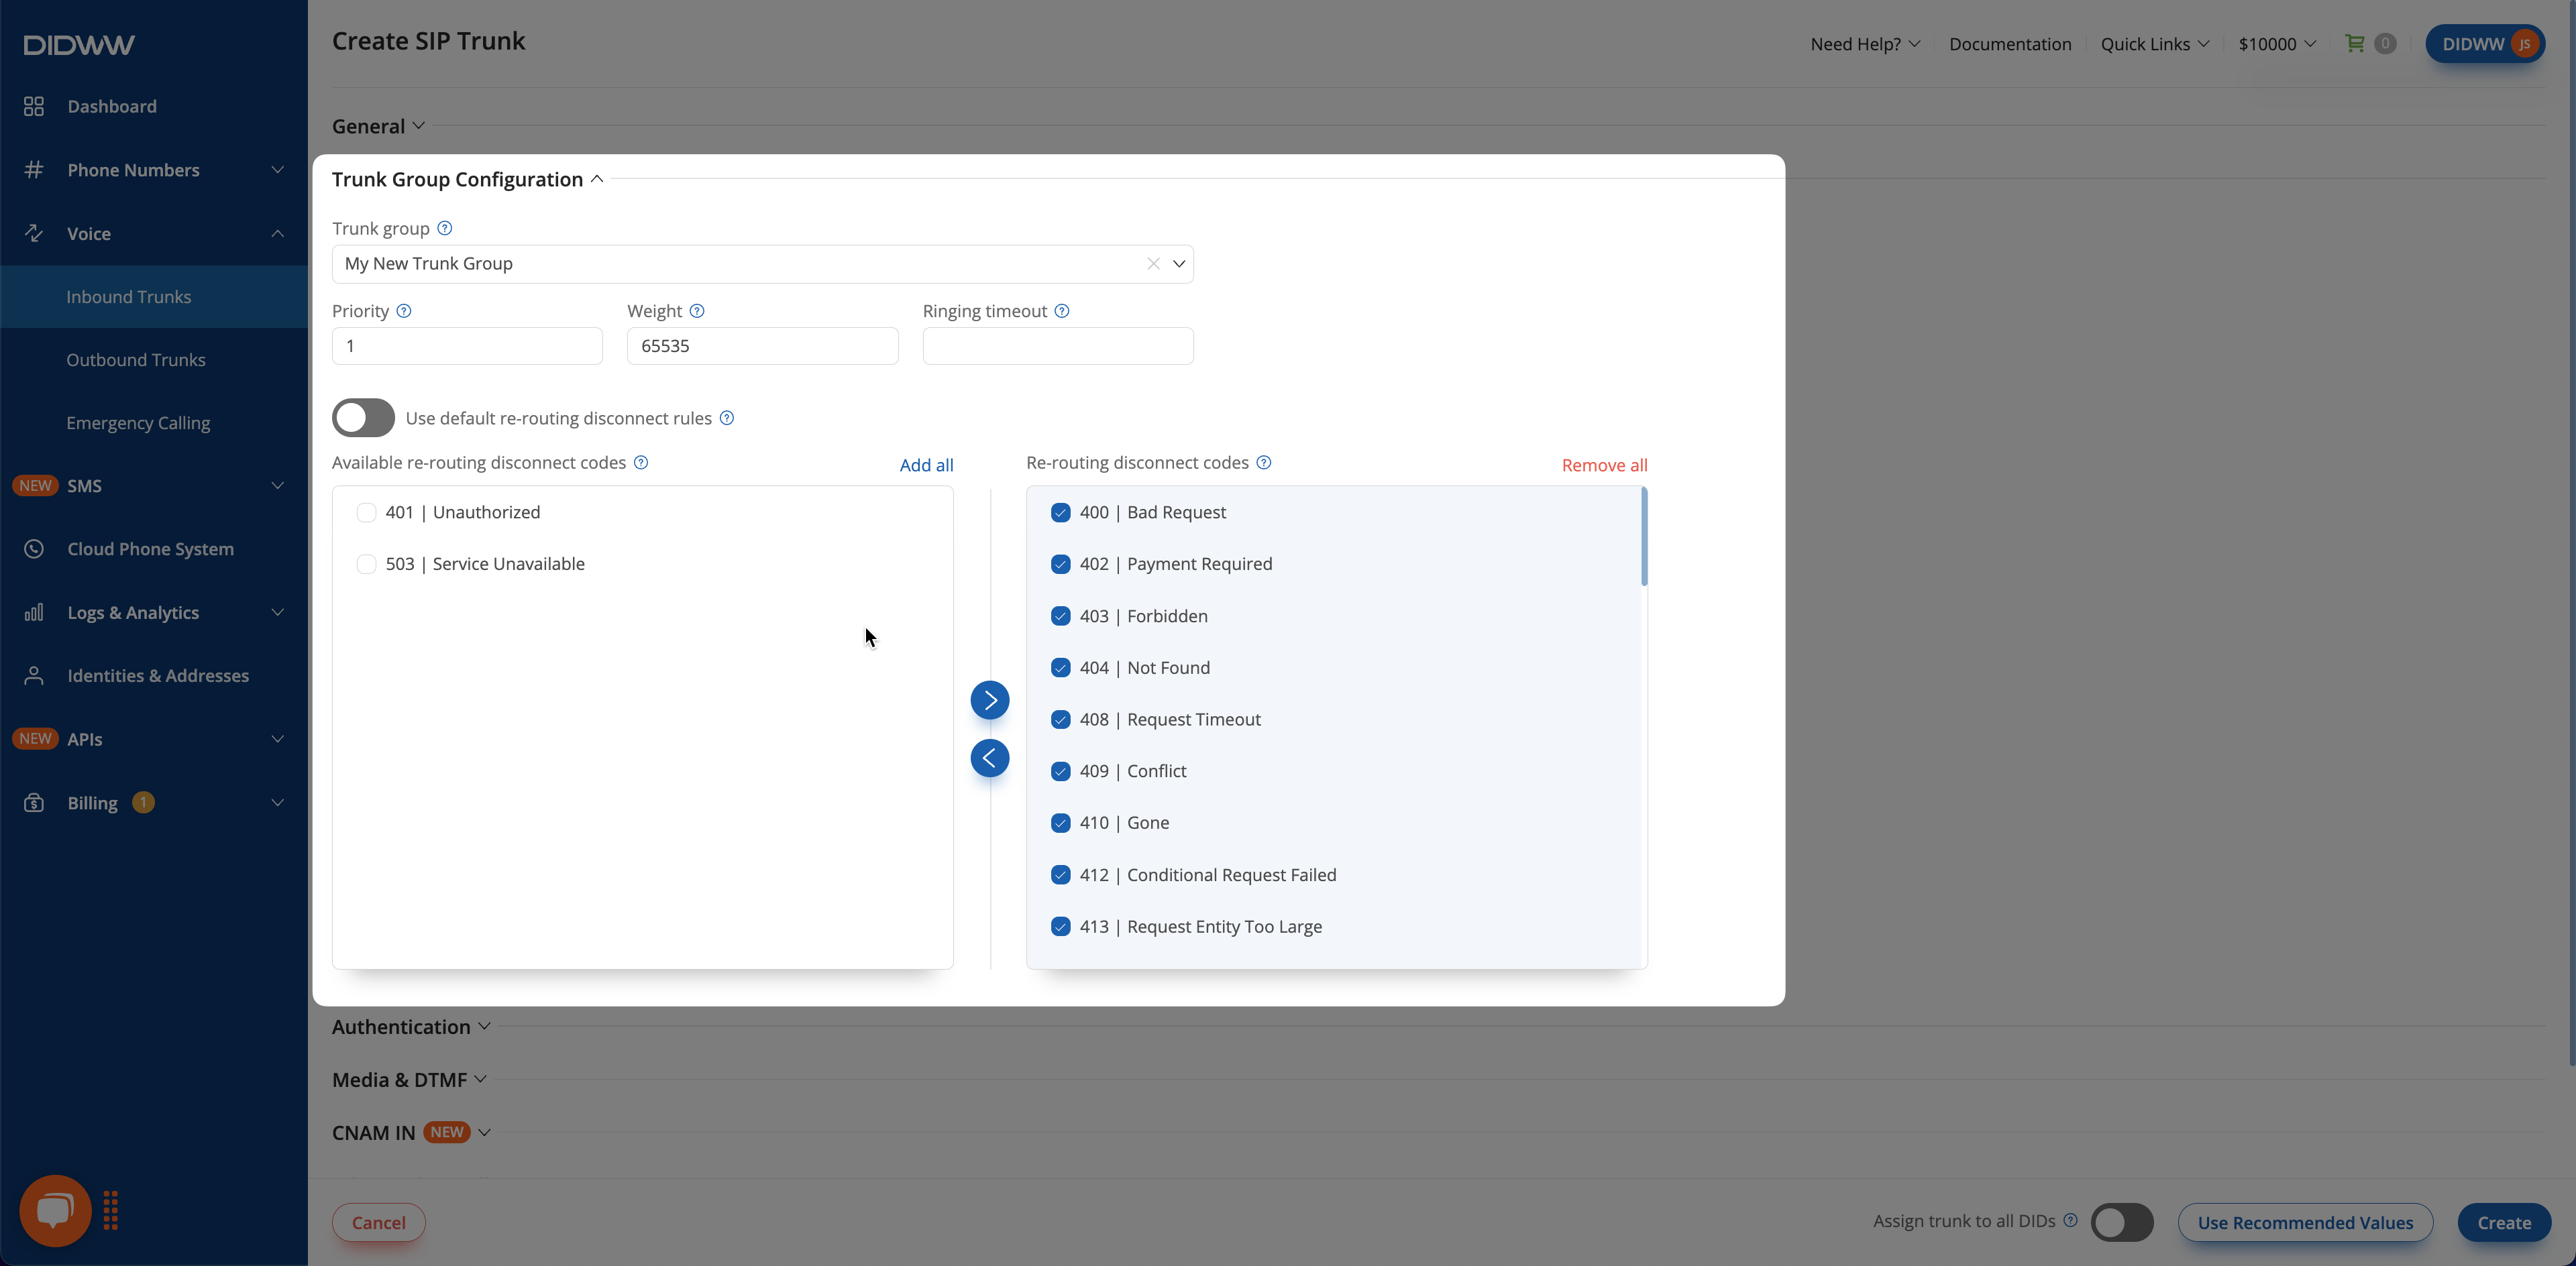Open the Need Help? dropdown
Screen dimensions: 2576x1266
[1865, 44]
